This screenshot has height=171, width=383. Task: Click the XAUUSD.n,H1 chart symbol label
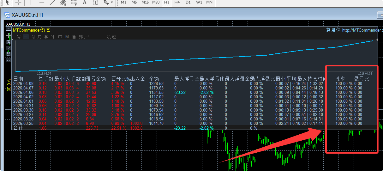18,24
